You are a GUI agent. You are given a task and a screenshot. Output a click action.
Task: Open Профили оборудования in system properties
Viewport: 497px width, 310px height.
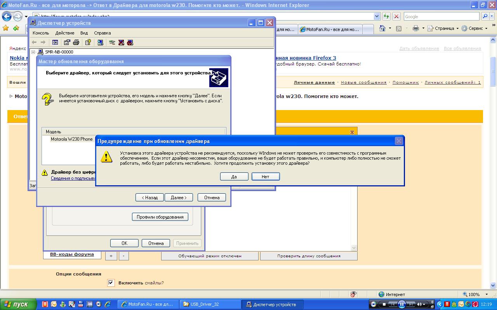tap(160, 217)
